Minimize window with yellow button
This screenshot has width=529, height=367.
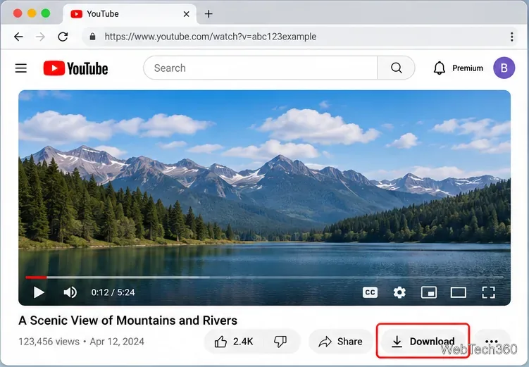coord(32,13)
